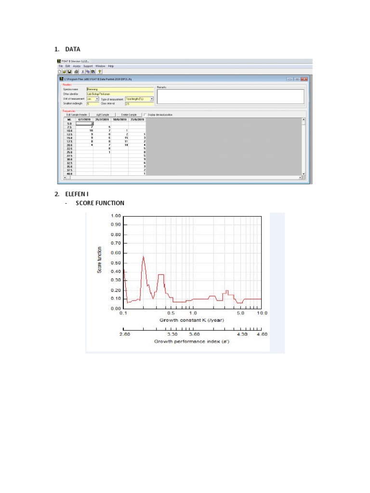Open the Edit menu

click(67, 66)
